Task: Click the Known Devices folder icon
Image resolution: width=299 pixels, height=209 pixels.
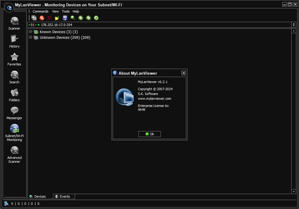Action: [36, 32]
